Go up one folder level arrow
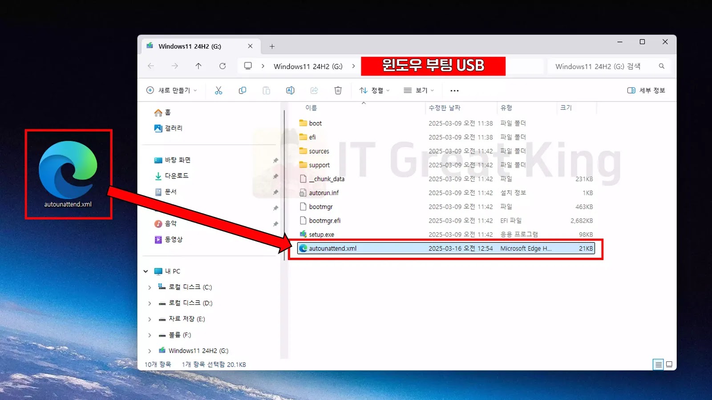712x400 pixels. (198, 66)
